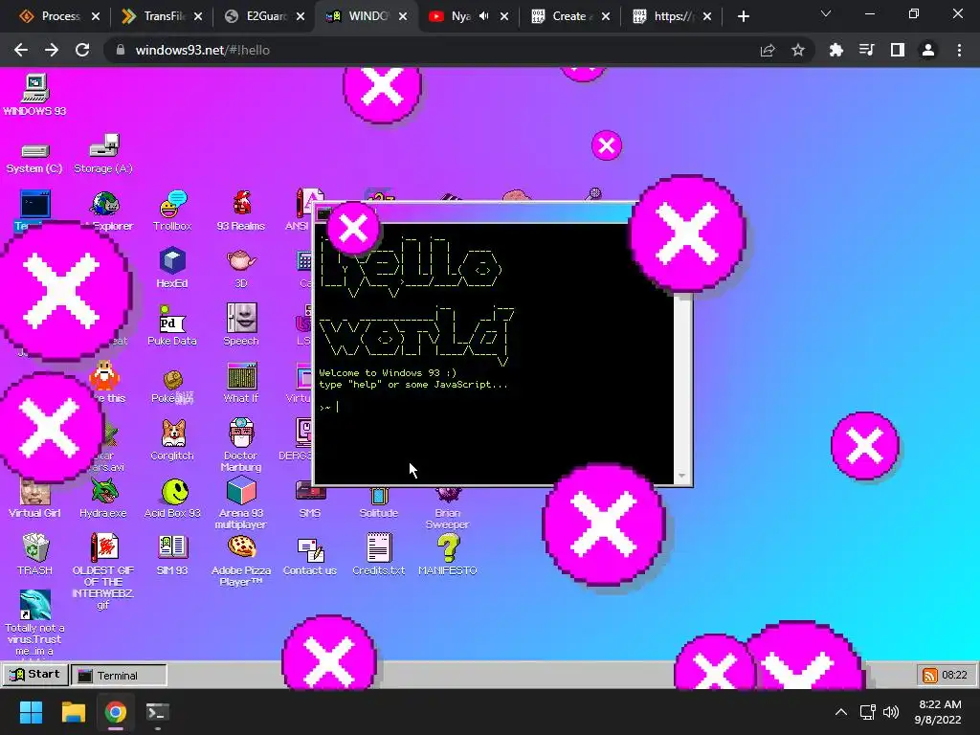This screenshot has width=980, height=735.
Task: Select the Terminal taskbar button
Action: tap(119, 675)
